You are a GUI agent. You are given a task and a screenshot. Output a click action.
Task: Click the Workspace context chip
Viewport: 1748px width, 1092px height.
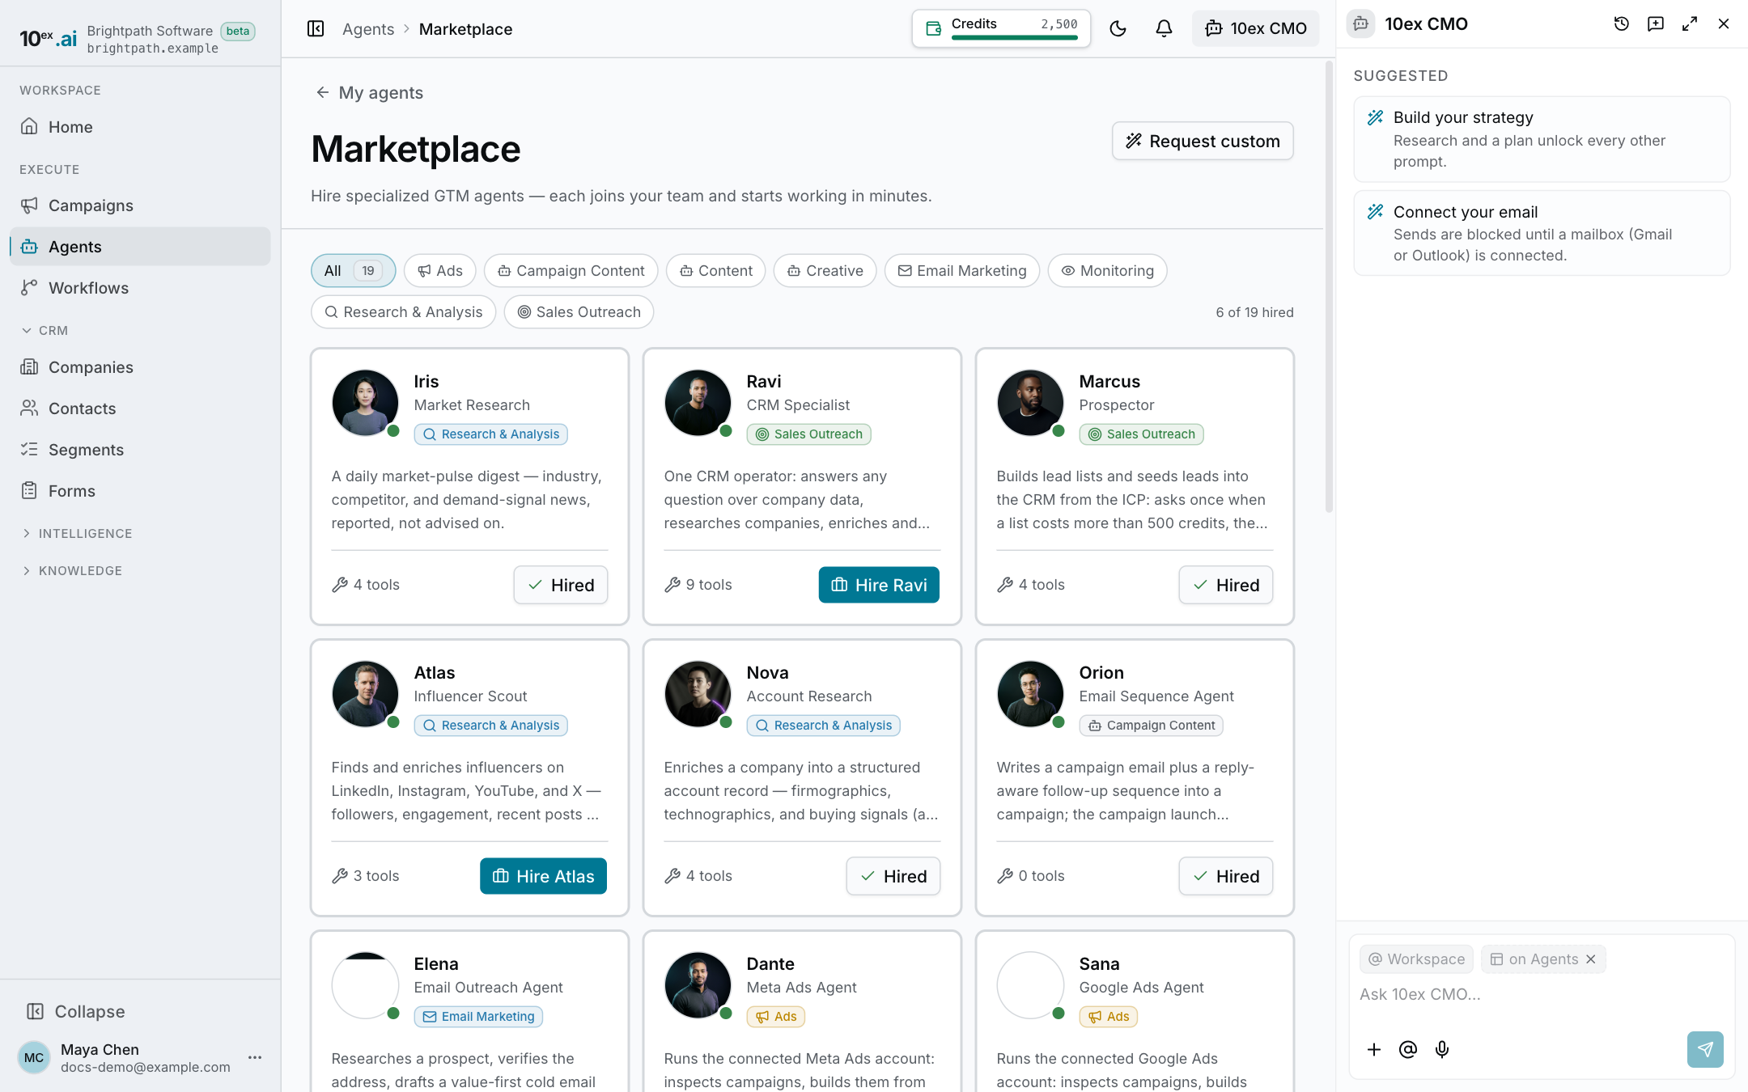(x=1416, y=959)
